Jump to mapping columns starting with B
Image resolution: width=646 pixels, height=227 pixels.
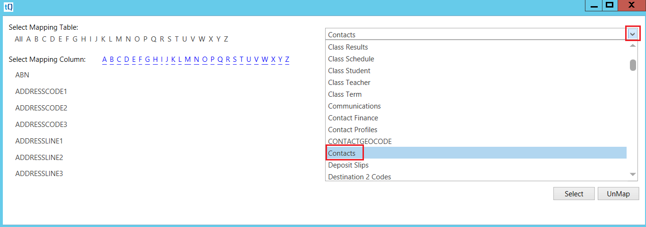[x=112, y=59]
